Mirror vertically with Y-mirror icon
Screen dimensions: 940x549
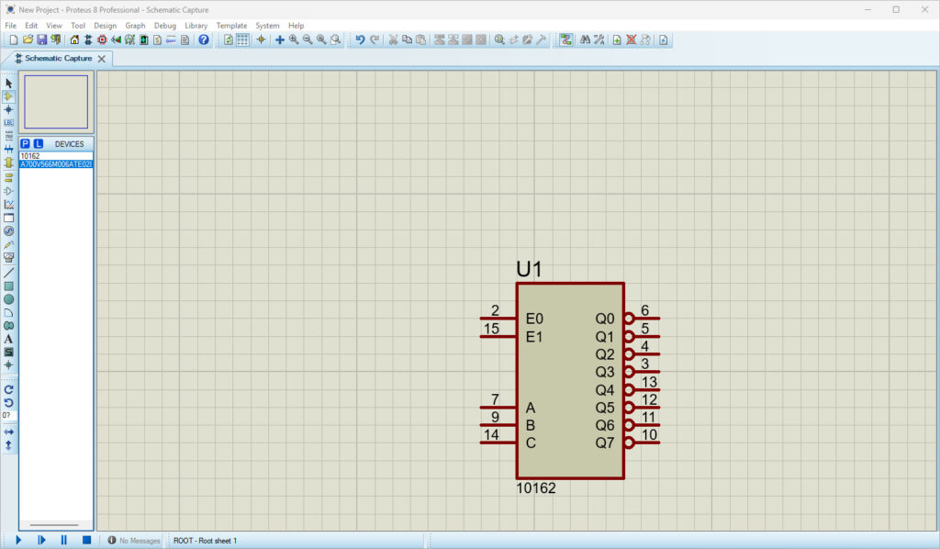pyautogui.click(x=8, y=445)
